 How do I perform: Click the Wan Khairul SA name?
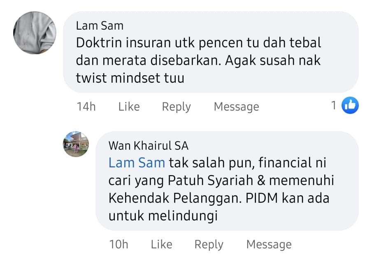pyautogui.click(x=149, y=146)
